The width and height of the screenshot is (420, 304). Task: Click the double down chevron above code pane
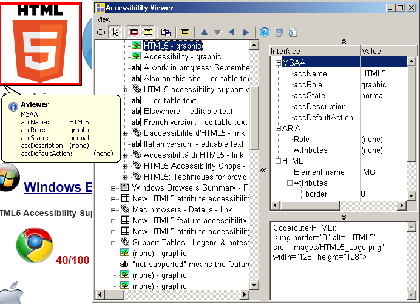[344, 217]
